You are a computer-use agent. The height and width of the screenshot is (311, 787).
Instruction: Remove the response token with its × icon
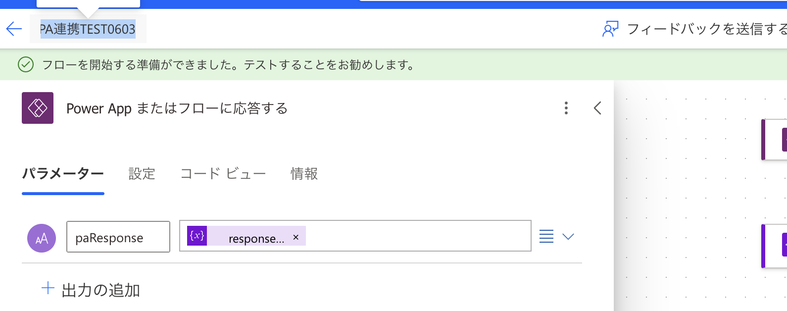coord(295,237)
